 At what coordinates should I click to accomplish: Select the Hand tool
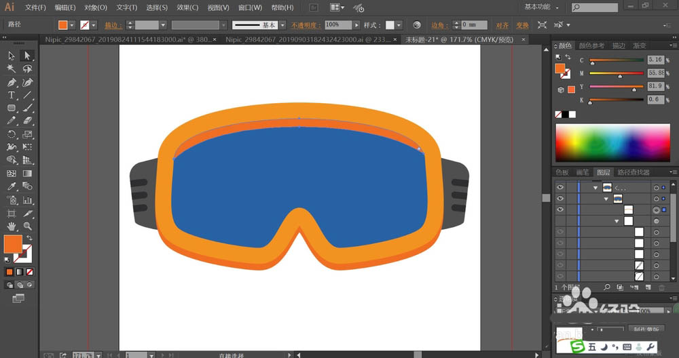[12, 226]
